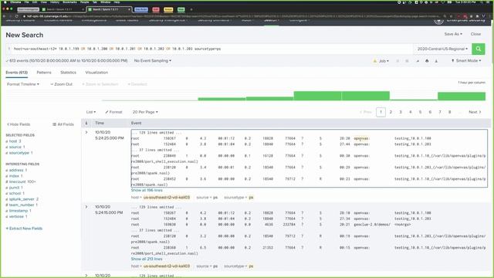Open the 2020-Central-US-Regional time range picker
Image resolution: width=494 pixels, height=278 pixels.
pos(442,49)
